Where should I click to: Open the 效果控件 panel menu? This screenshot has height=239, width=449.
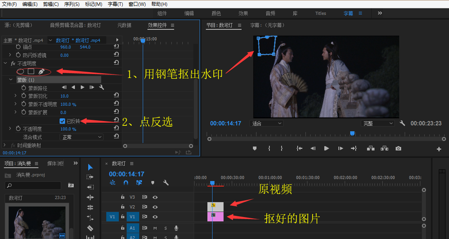pyautogui.click(x=173, y=25)
